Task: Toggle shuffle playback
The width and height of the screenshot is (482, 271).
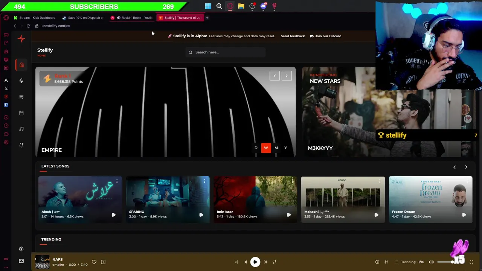Action: [x=236, y=262]
